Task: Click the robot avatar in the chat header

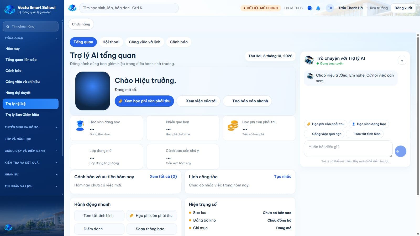Action: 309,60
